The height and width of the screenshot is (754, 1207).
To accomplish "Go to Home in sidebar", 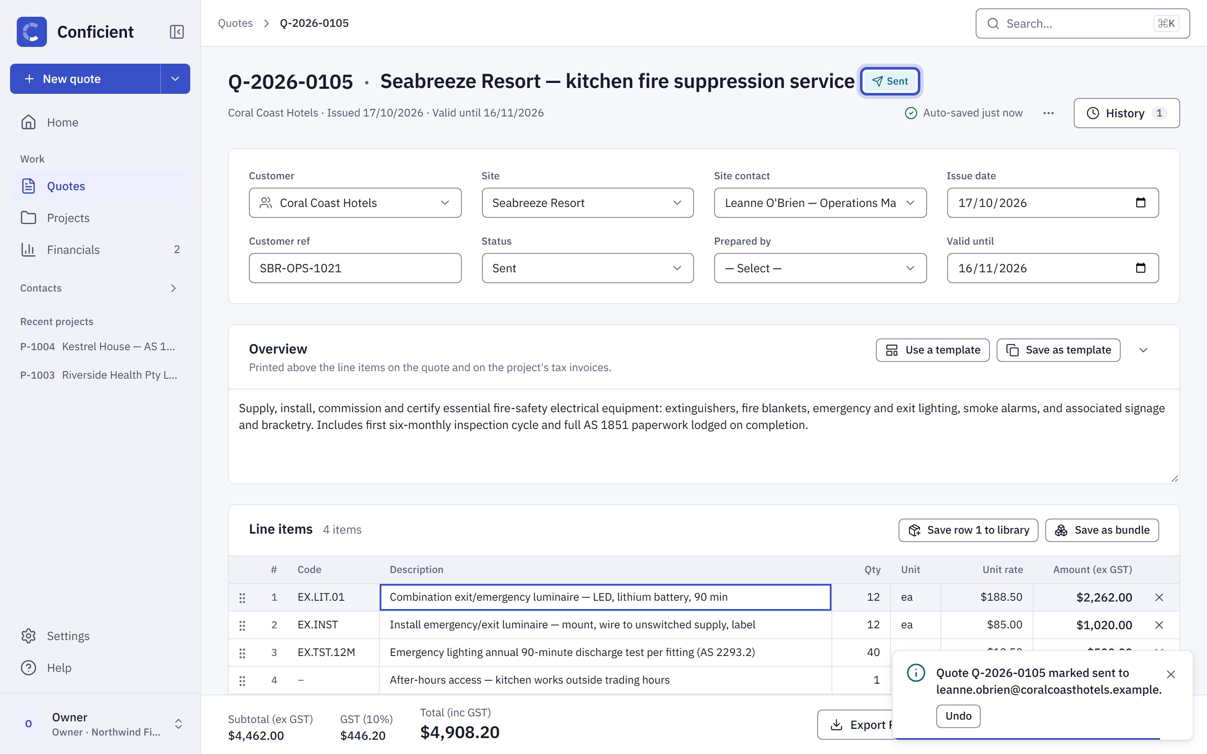I will pos(100,122).
